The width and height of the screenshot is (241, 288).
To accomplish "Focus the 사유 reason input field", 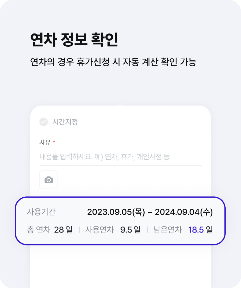I will tap(120, 157).
